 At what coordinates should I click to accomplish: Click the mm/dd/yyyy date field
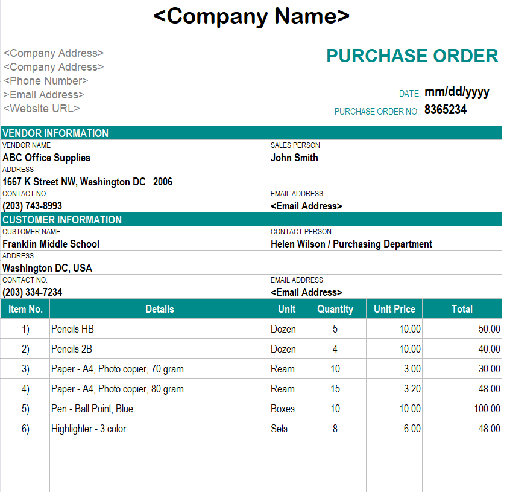pos(456,92)
